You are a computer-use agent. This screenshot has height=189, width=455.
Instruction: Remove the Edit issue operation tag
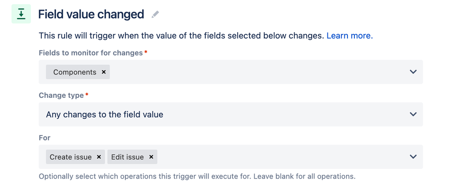(151, 157)
